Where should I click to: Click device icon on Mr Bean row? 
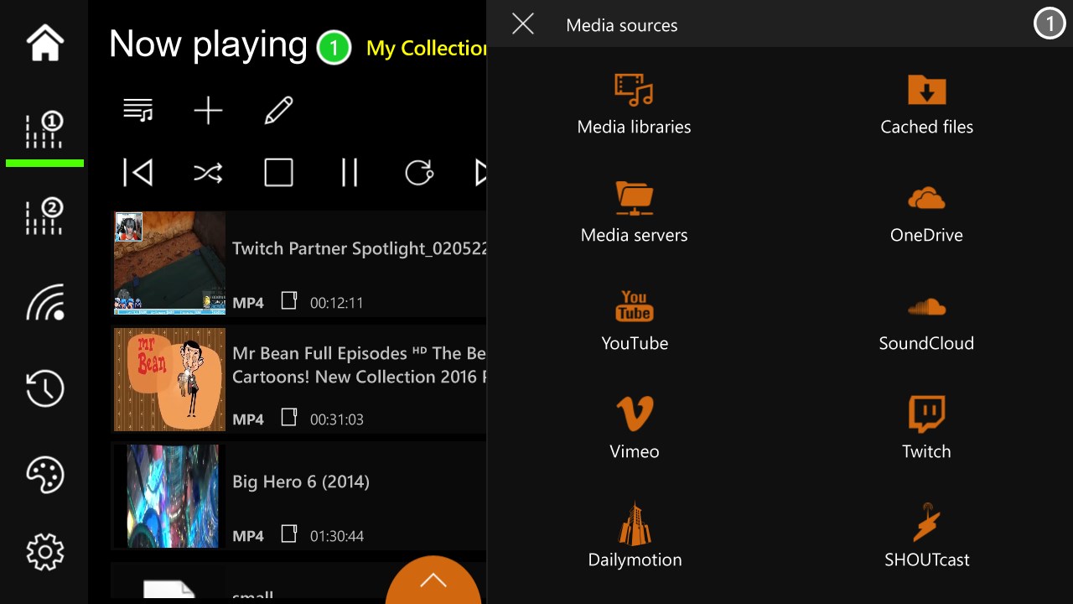tap(289, 417)
